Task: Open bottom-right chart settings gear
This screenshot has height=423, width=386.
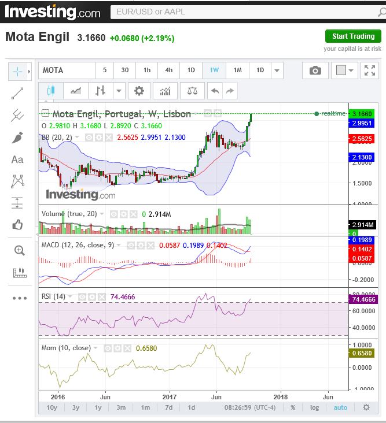Action: click(x=366, y=407)
